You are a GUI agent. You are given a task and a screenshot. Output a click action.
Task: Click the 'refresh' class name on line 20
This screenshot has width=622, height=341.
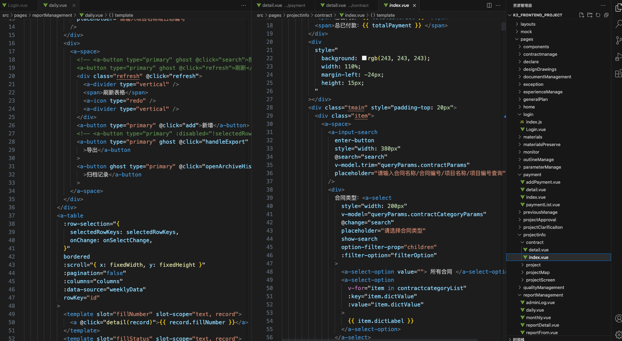128,76
